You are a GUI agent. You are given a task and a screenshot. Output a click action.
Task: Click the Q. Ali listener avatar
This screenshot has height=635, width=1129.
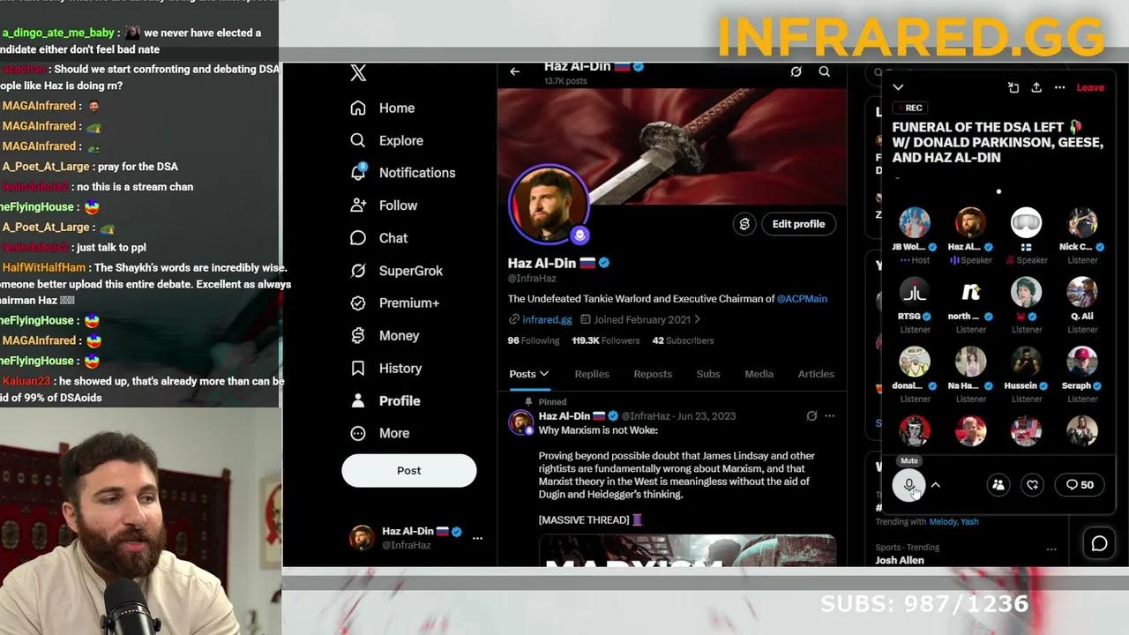[x=1082, y=292]
